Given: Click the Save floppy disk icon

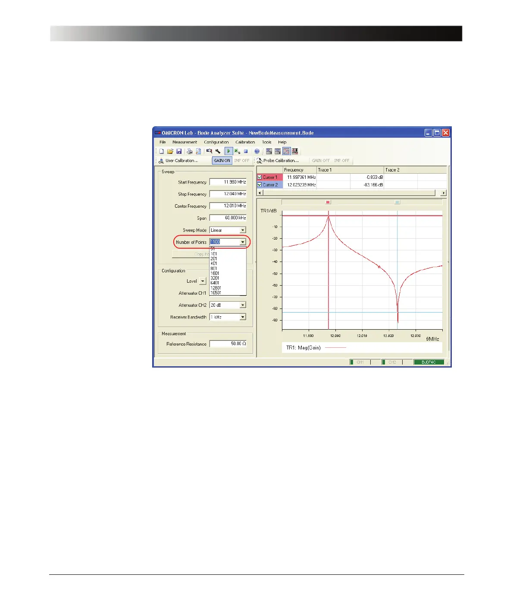Looking at the screenshot, I should coord(179,151).
